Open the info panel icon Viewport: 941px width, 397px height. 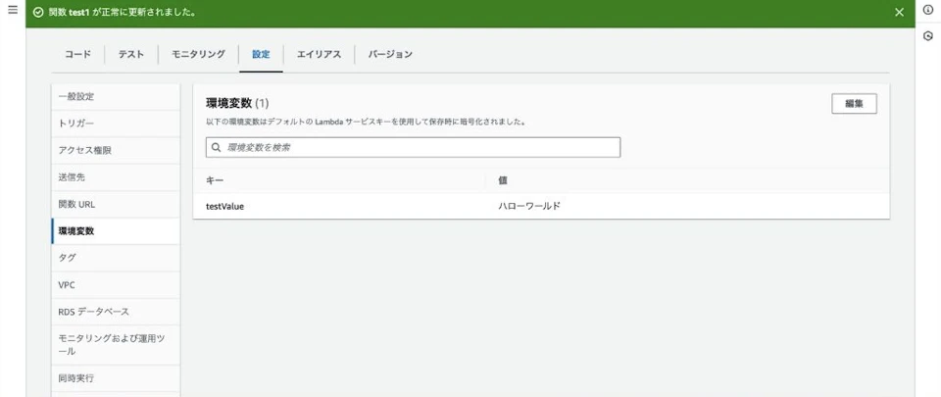(928, 10)
